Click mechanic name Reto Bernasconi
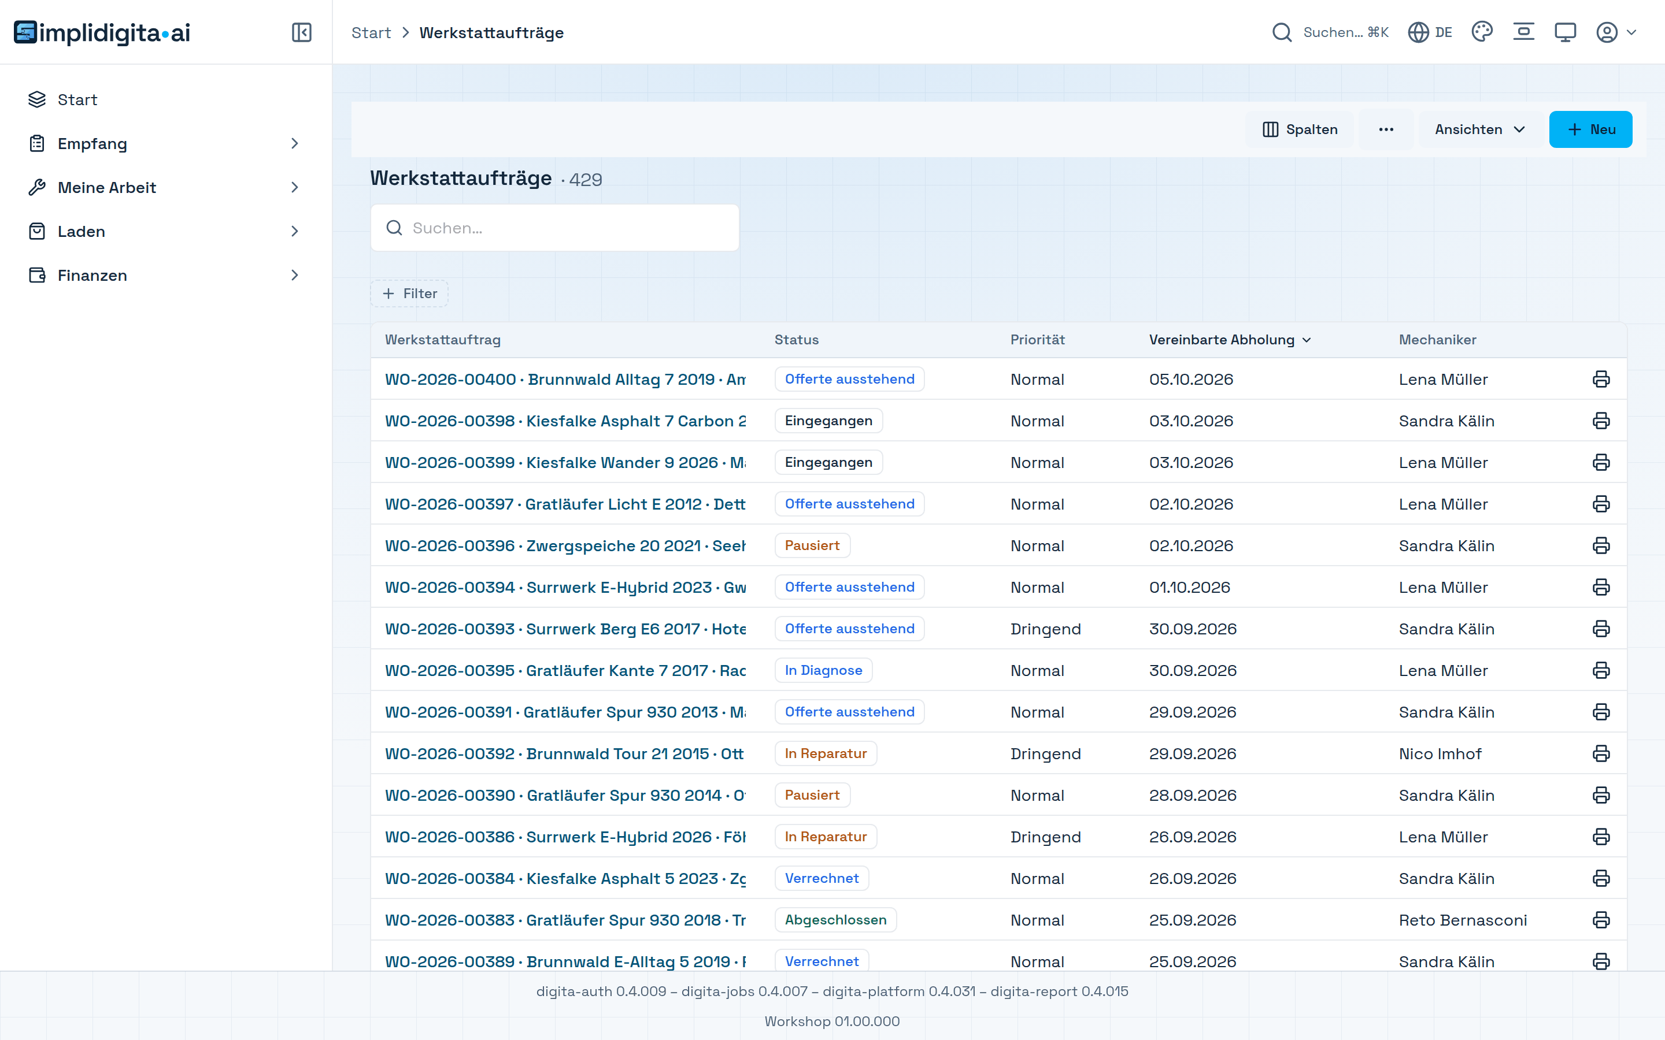 [x=1463, y=920]
